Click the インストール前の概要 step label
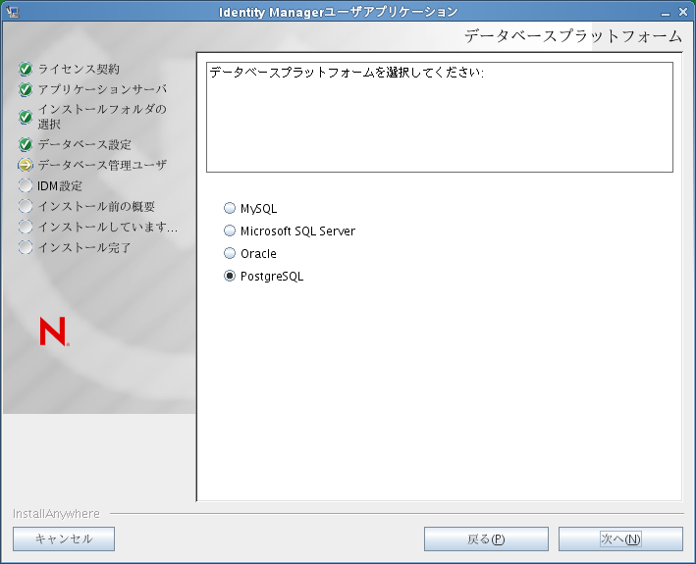 point(96,206)
